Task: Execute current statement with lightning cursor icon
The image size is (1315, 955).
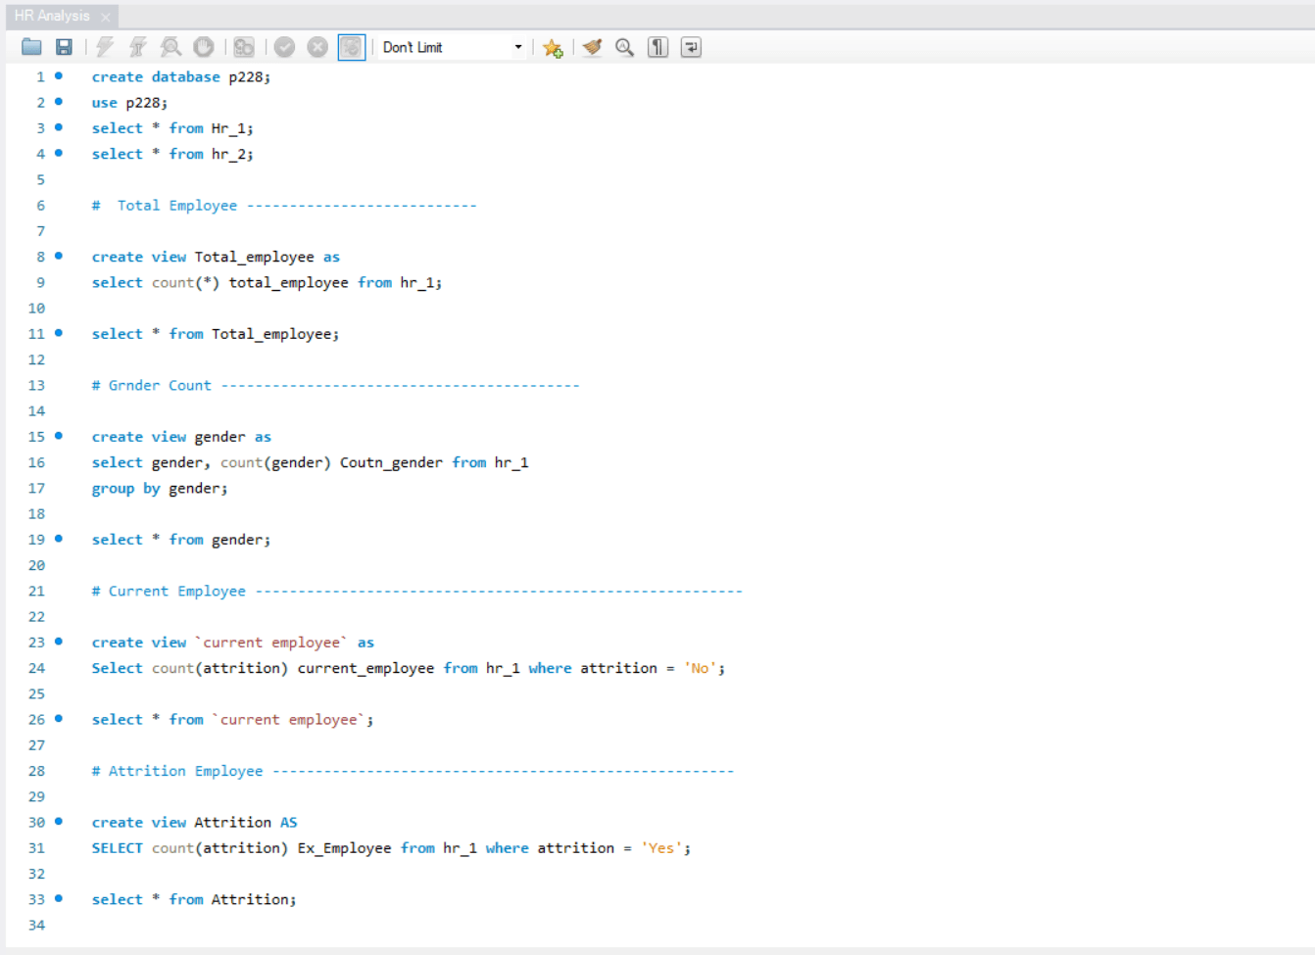Action: point(138,47)
